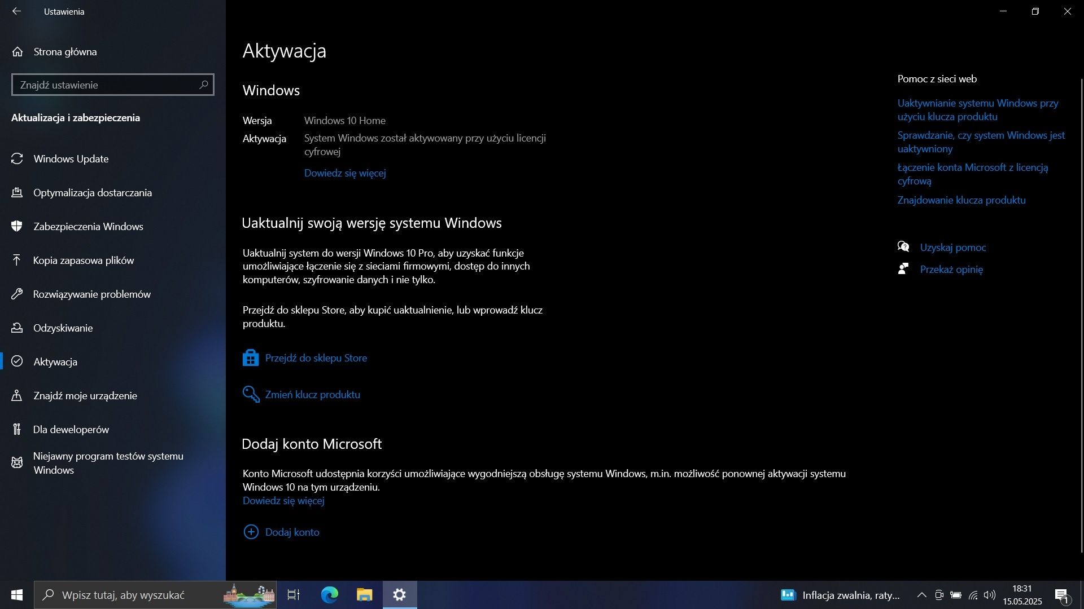Click Strona główna label
Image resolution: width=1084 pixels, height=609 pixels.
point(65,52)
